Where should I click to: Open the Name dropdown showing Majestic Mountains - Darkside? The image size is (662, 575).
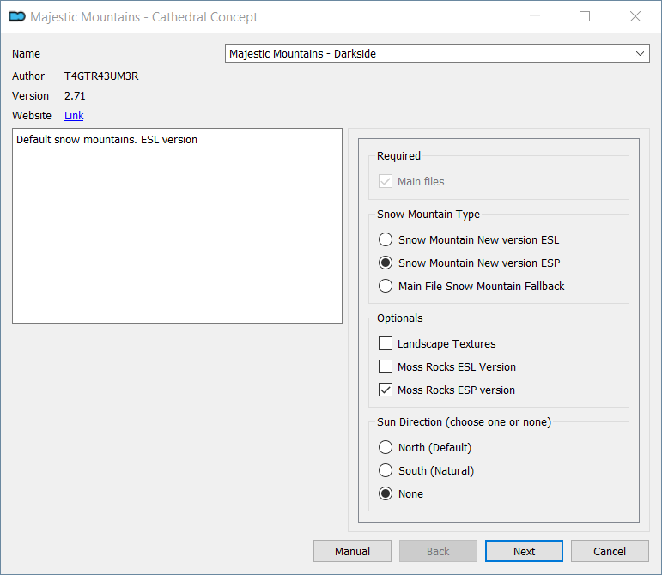pyautogui.click(x=437, y=53)
